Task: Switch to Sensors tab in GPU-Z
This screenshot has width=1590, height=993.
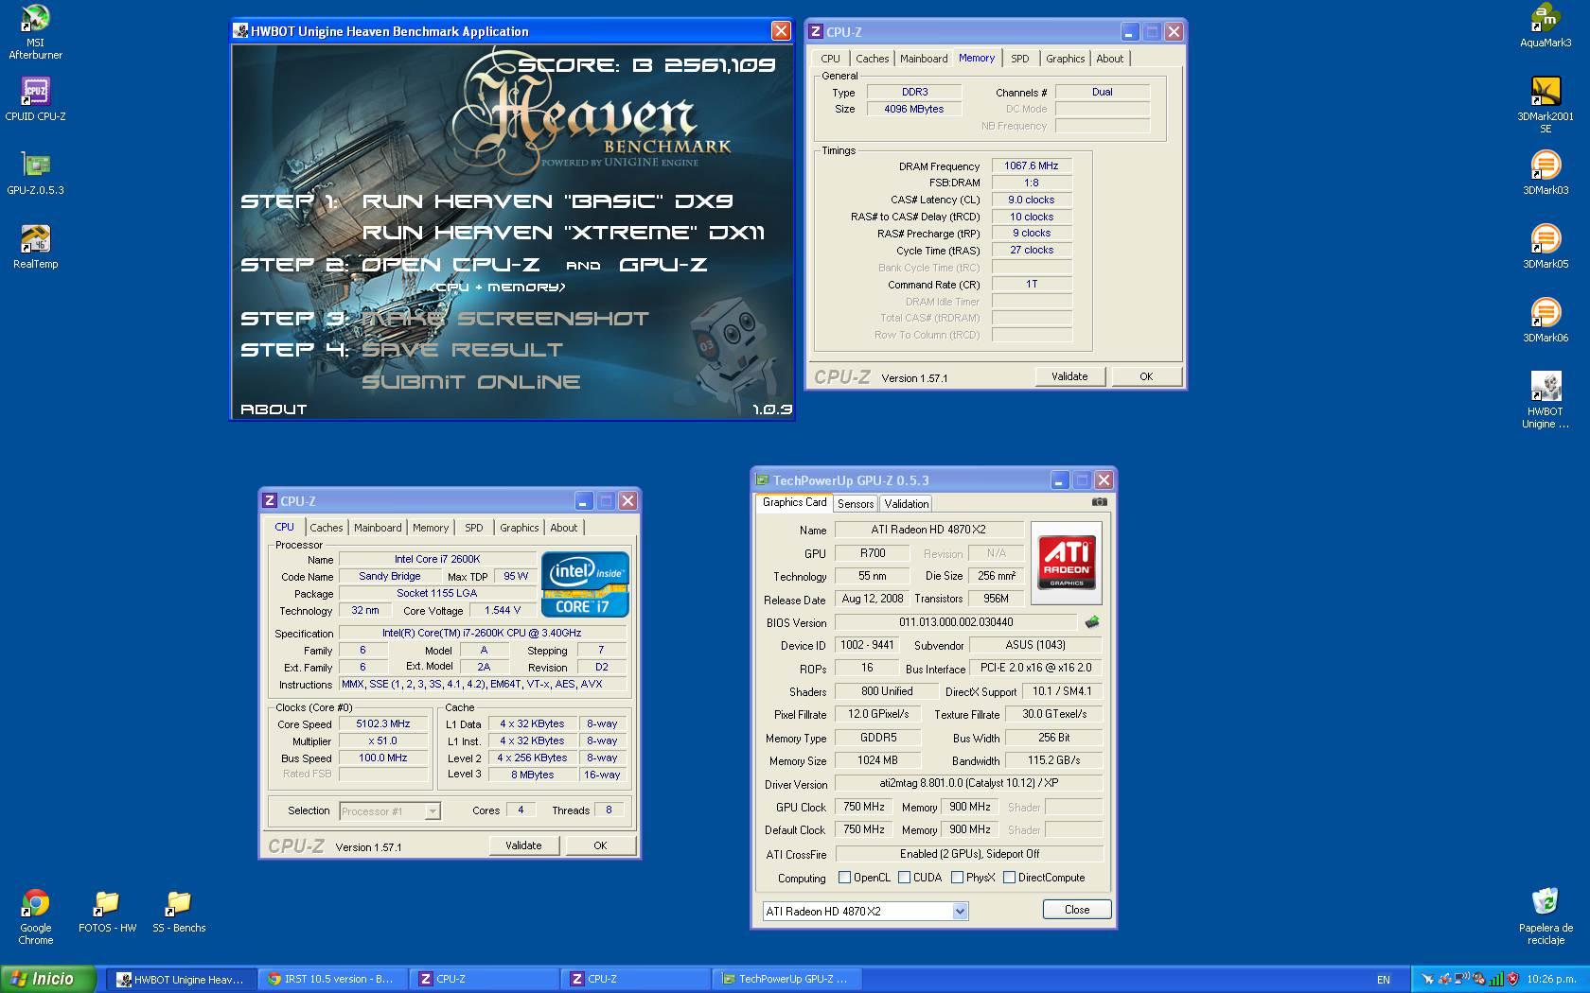Action: tap(856, 504)
